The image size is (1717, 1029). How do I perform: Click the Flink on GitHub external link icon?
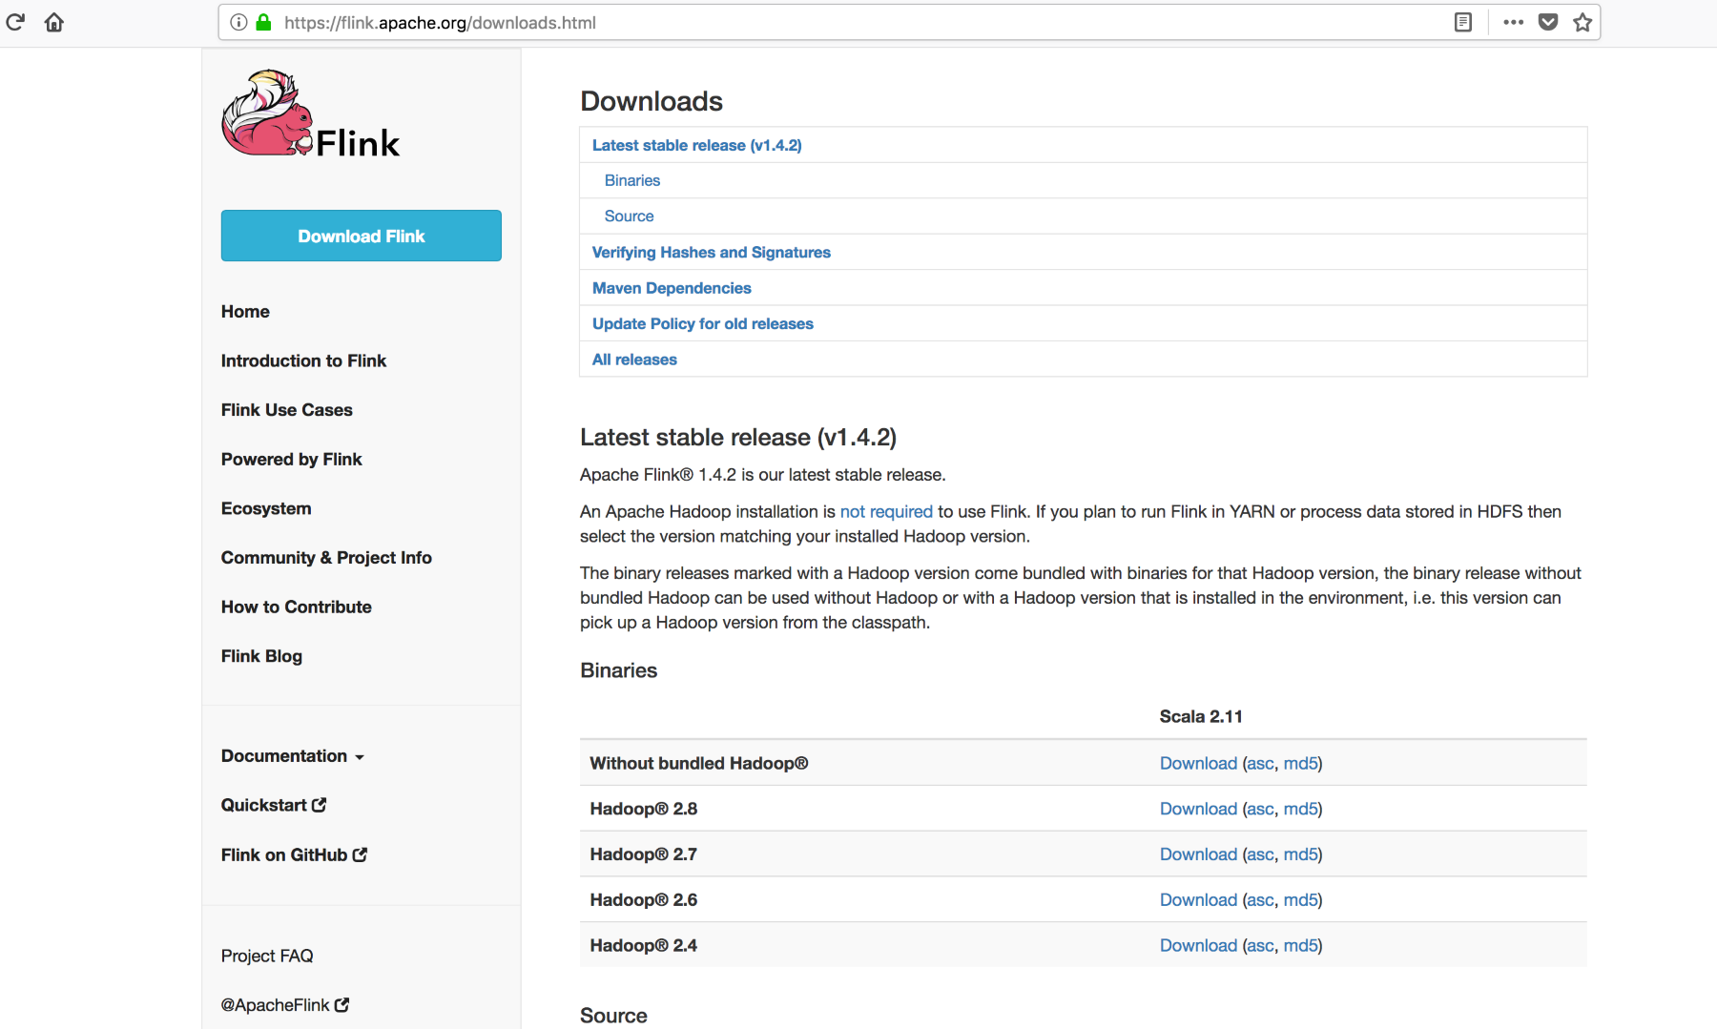[x=360, y=854]
